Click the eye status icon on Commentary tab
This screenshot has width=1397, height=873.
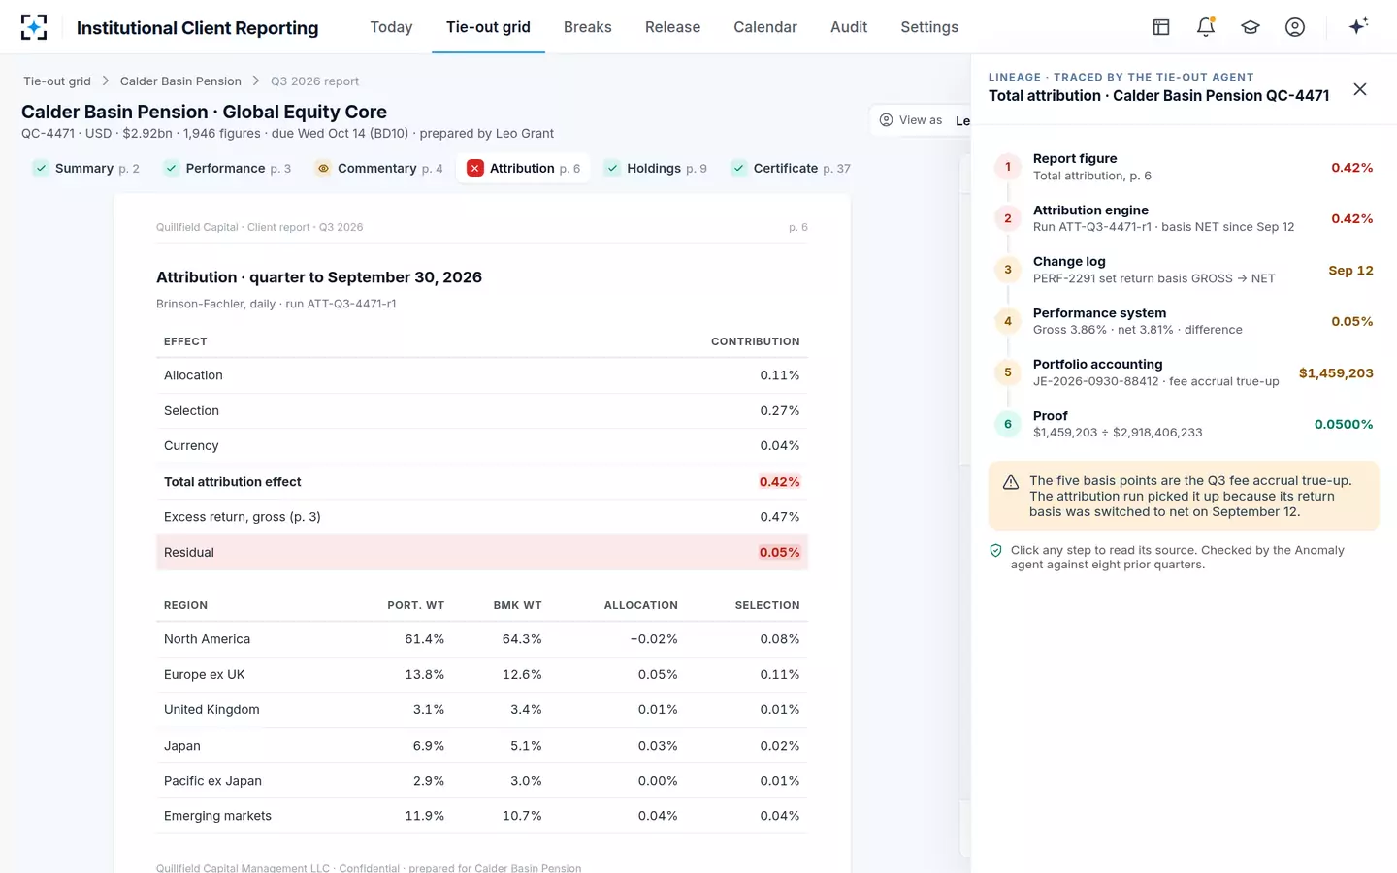coord(323,168)
